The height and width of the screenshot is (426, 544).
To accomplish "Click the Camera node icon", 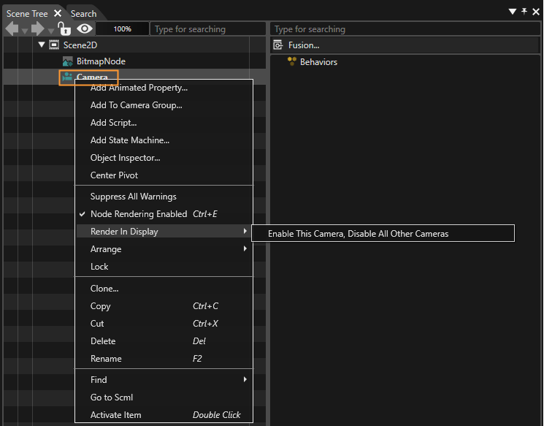I will (67, 77).
